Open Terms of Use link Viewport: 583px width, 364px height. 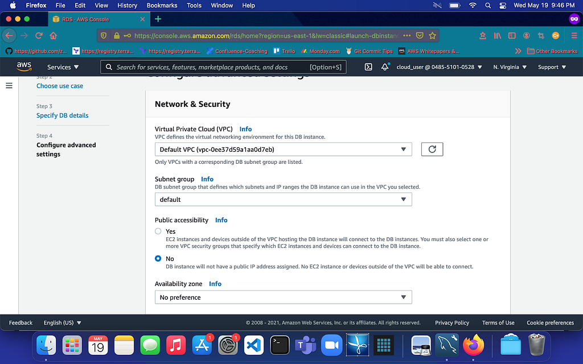[x=498, y=323]
